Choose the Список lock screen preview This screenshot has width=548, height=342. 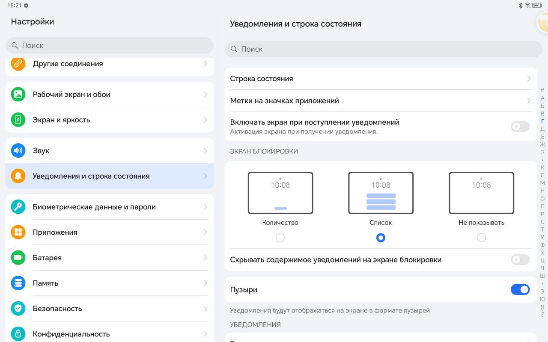[x=381, y=193]
